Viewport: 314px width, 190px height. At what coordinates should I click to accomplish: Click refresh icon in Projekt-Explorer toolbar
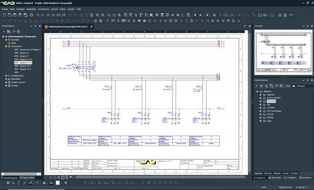point(14,31)
